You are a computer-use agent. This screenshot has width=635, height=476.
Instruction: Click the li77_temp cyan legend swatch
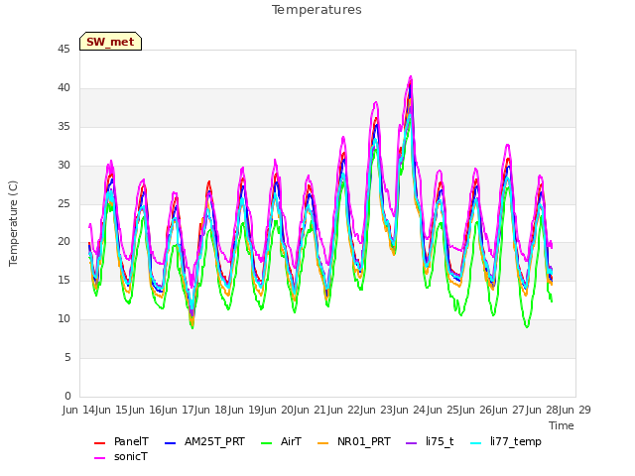pyautogui.click(x=476, y=443)
